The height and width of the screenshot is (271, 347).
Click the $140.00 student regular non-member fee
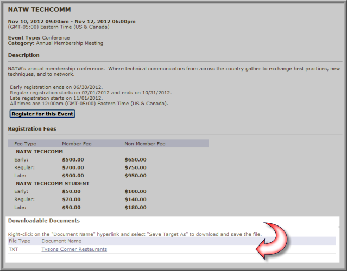tap(135, 199)
